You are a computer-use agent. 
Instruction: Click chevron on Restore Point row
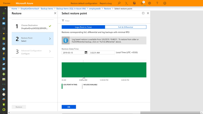click(50, 39)
